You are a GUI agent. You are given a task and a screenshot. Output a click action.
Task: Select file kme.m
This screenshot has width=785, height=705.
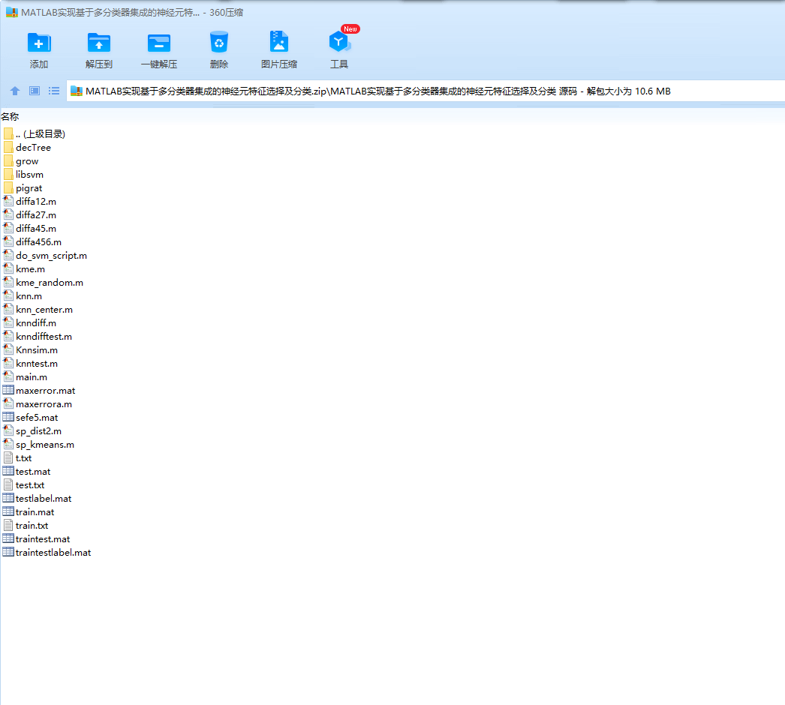24,269
